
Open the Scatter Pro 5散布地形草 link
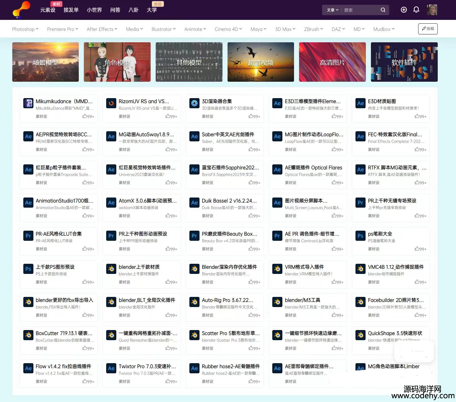tap(231, 333)
